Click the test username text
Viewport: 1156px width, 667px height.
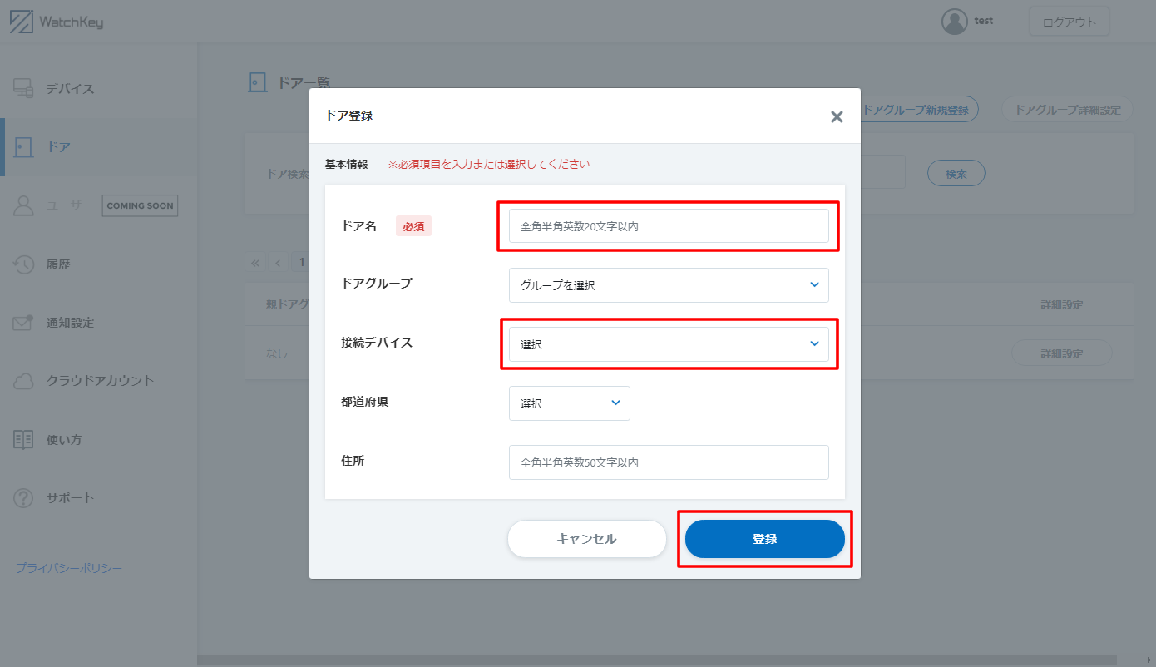pos(984,21)
